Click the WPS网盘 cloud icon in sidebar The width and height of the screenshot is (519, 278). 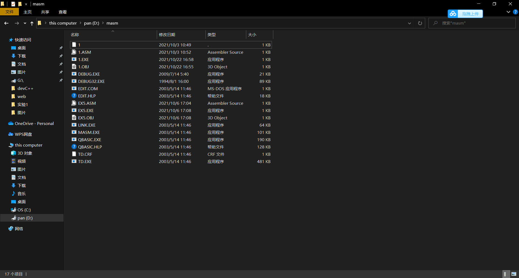coord(11,134)
